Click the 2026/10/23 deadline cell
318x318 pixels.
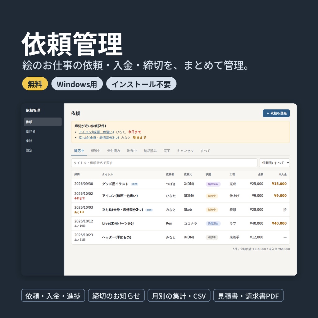coord(84,235)
